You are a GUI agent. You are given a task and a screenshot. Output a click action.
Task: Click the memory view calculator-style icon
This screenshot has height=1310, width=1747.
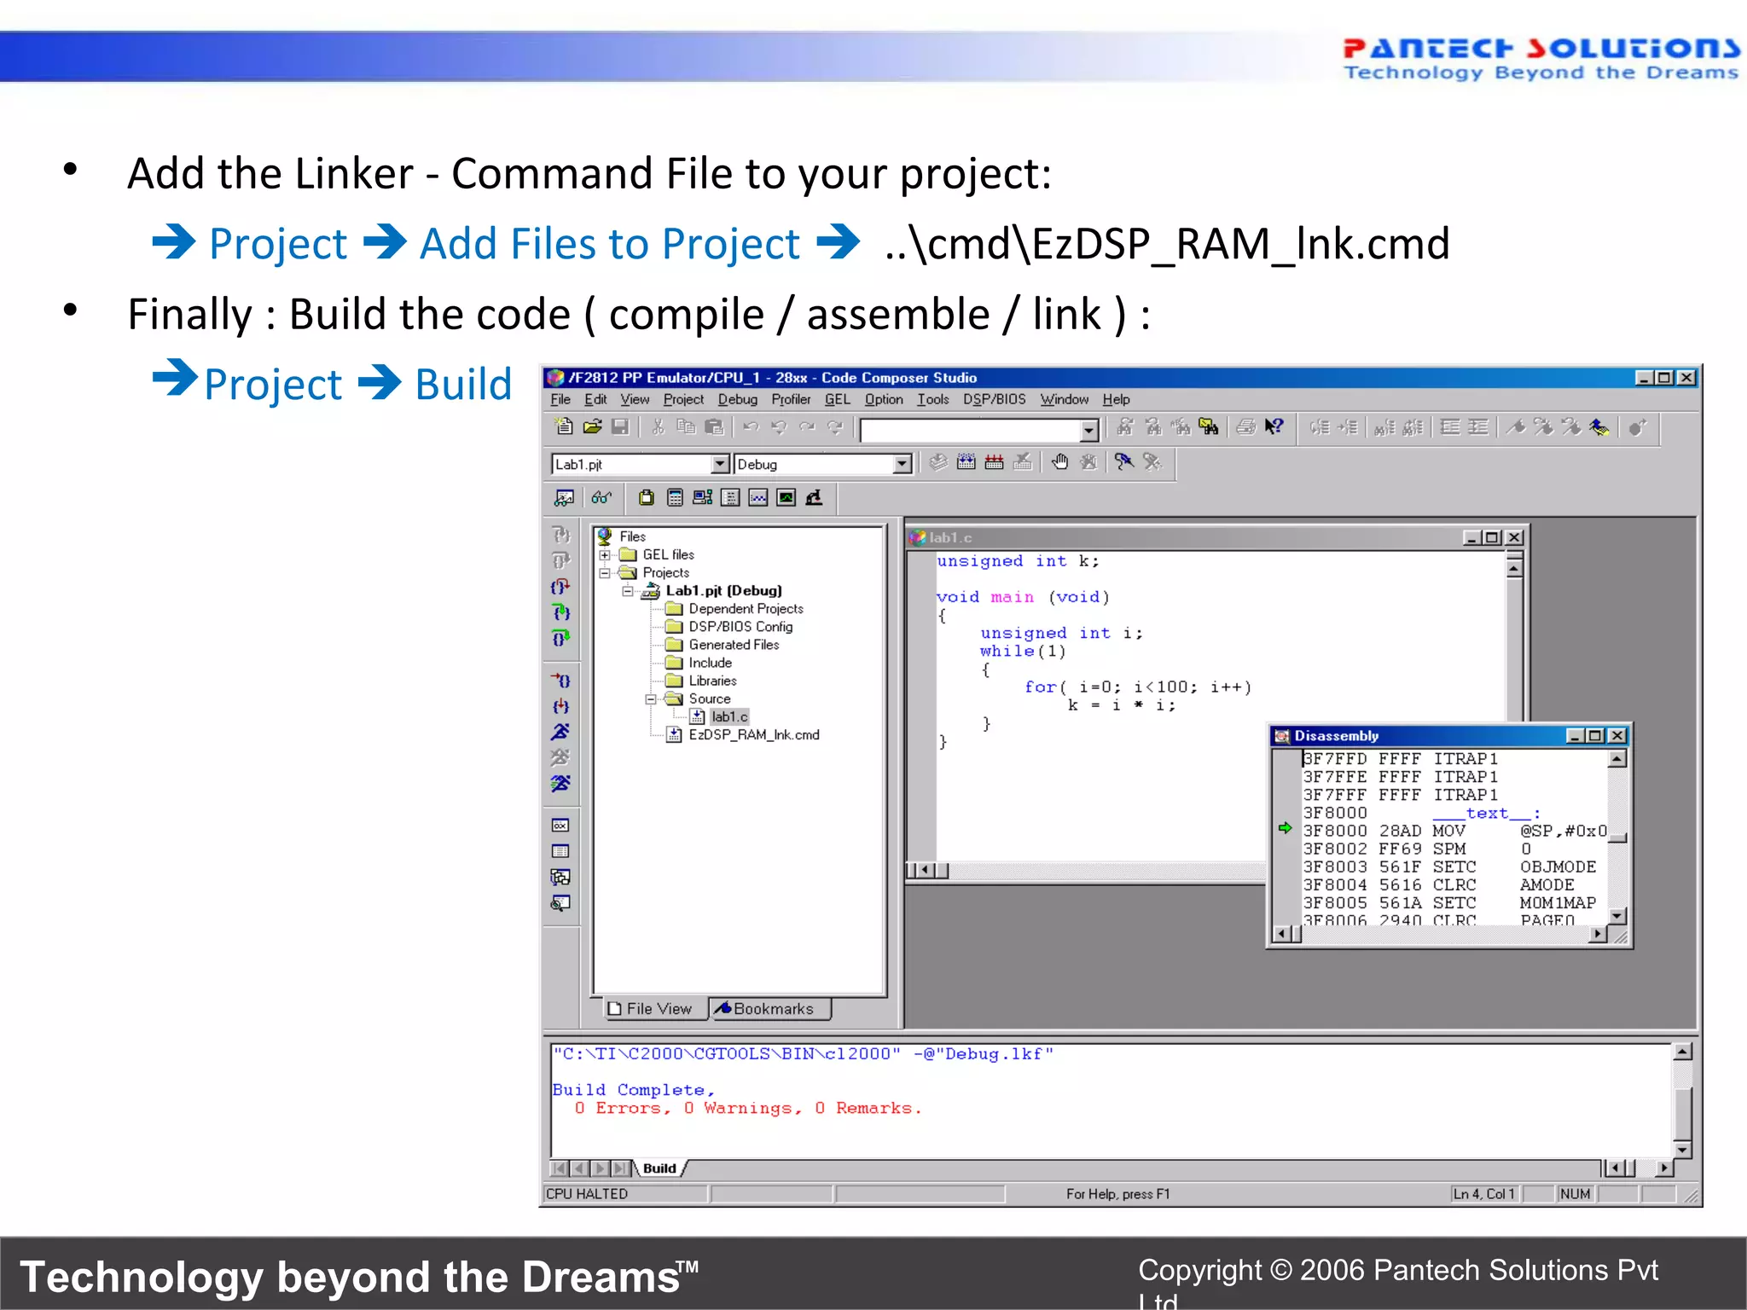(x=675, y=497)
